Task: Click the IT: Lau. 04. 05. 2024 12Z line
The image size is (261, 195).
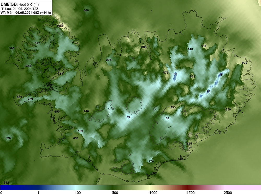Action: point(20,9)
